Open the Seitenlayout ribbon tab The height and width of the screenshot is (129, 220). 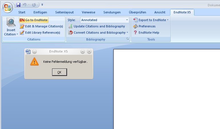[64, 12]
